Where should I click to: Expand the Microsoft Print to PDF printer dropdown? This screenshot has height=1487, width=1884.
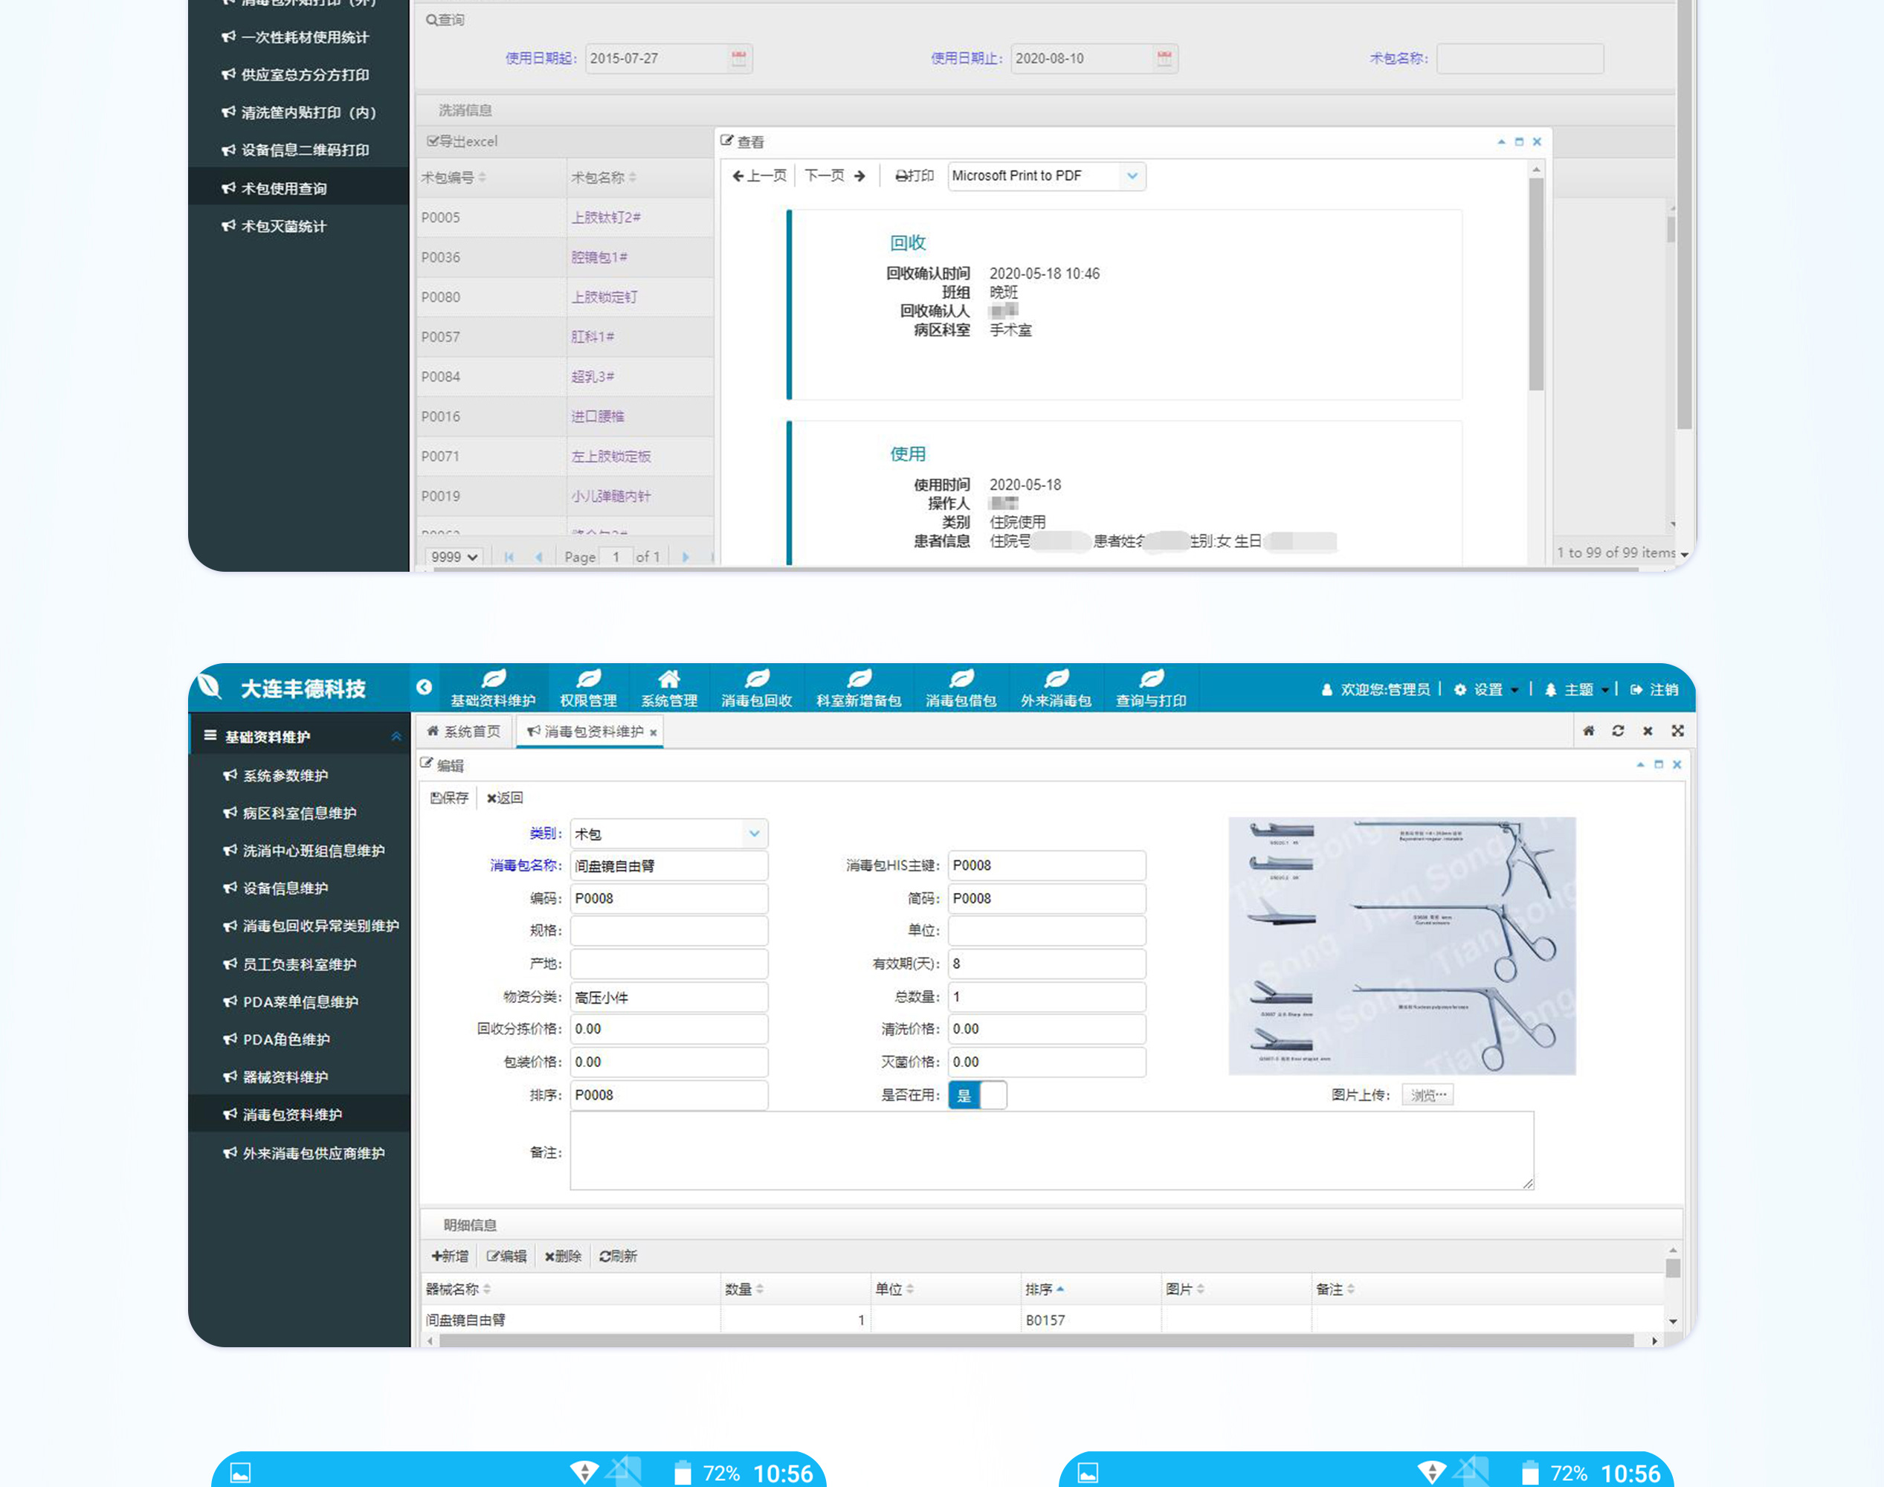1131,176
